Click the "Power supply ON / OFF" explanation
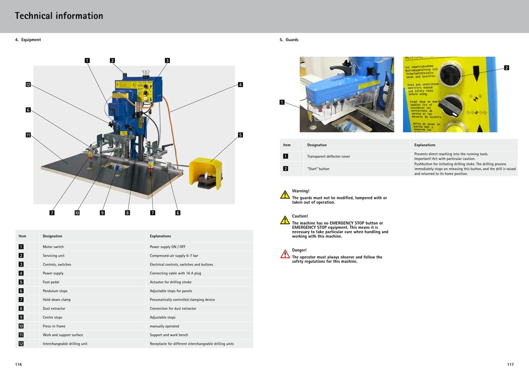The height and width of the screenshot is (374, 529). point(168,247)
